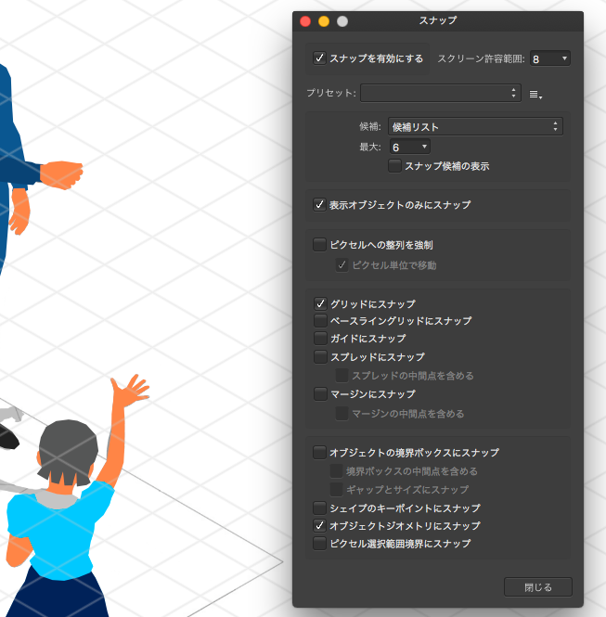Image resolution: width=606 pixels, height=617 pixels.
Task: Toggle マージンの中間点を含める checkbox
Action: click(342, 414)
